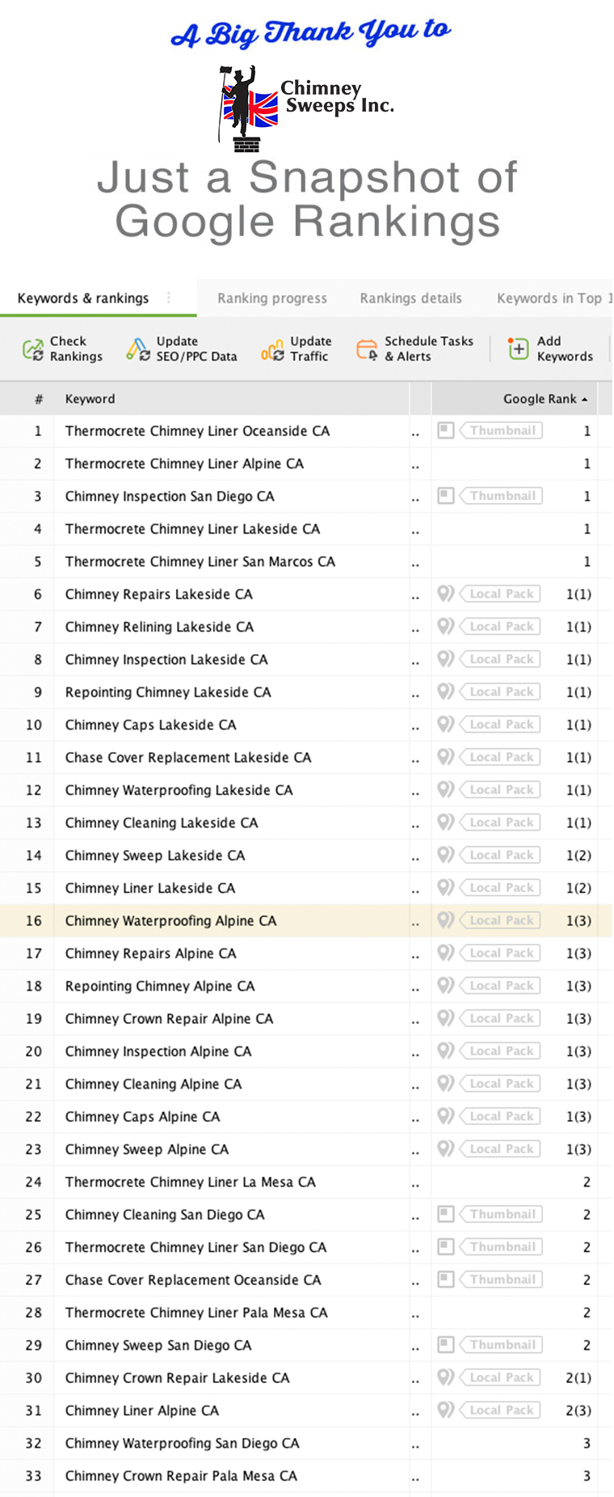This screenshot has height=1497, width=614.
Task: Switch to Ranking progress tab
Action: click(272, 298)
